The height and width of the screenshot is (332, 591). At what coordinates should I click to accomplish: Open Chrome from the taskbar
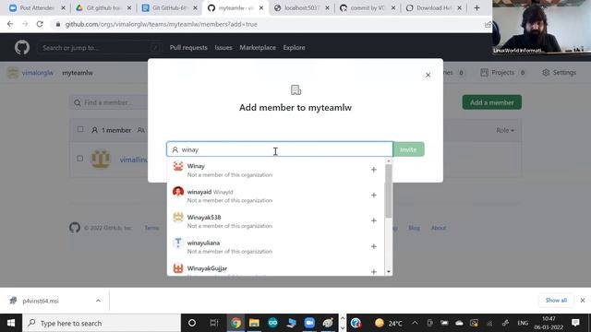[236, 323]
